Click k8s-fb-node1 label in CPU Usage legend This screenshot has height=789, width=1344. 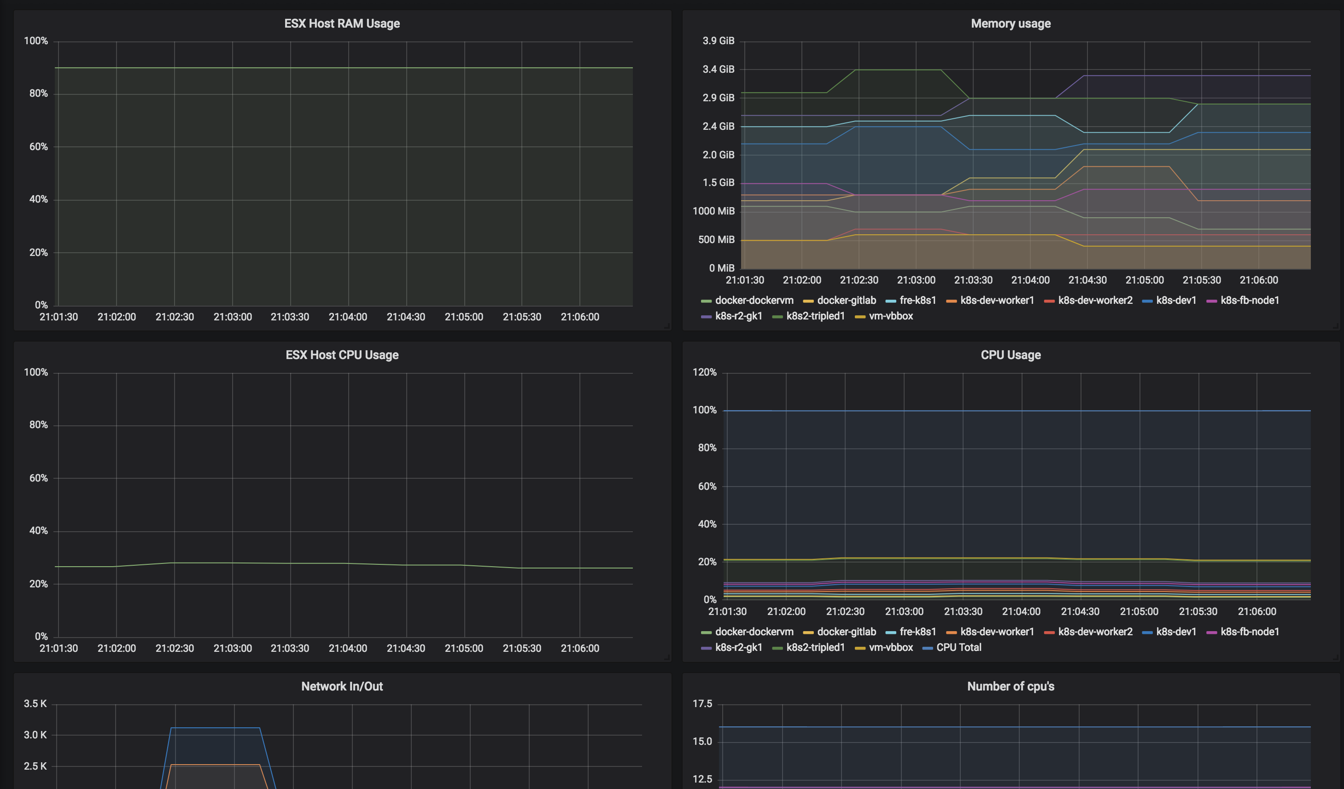(x=1250, y=632)
